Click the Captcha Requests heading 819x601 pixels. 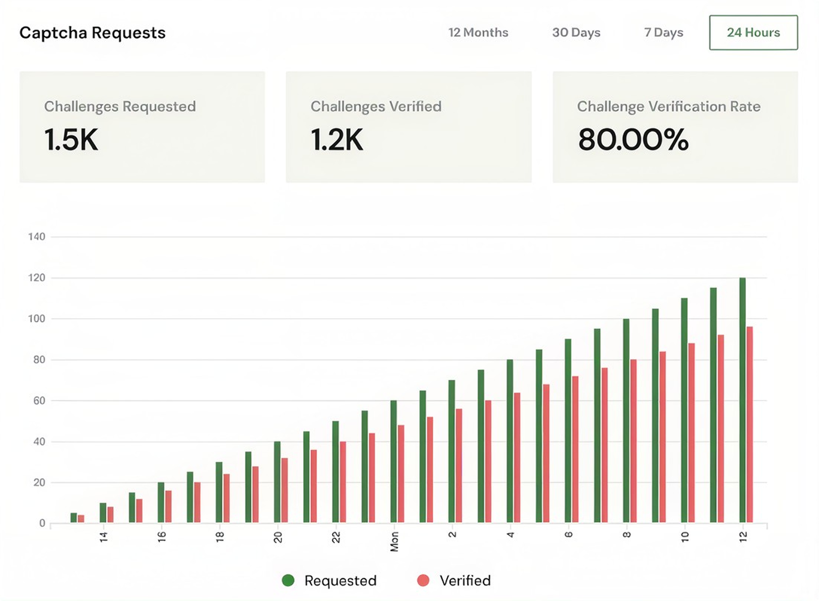(92, 33)
